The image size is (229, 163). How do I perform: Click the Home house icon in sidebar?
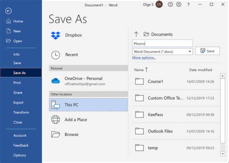[x=9, y=21]
